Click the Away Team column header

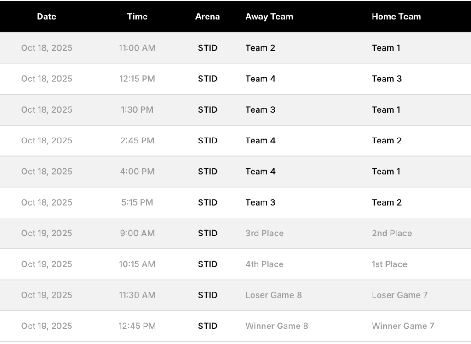(269, 17)
